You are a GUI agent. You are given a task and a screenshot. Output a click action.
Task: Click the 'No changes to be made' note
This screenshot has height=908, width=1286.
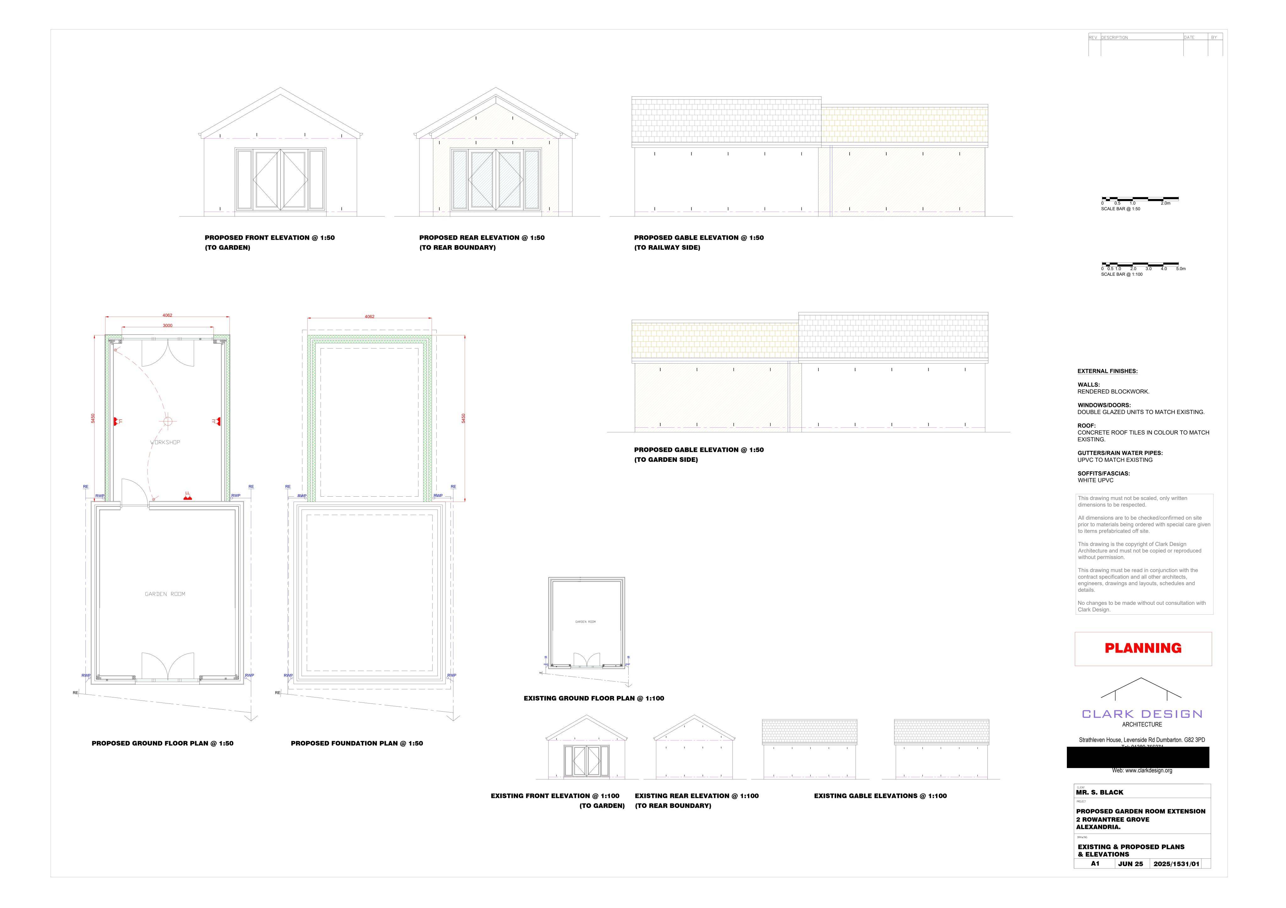(1142, 606)
